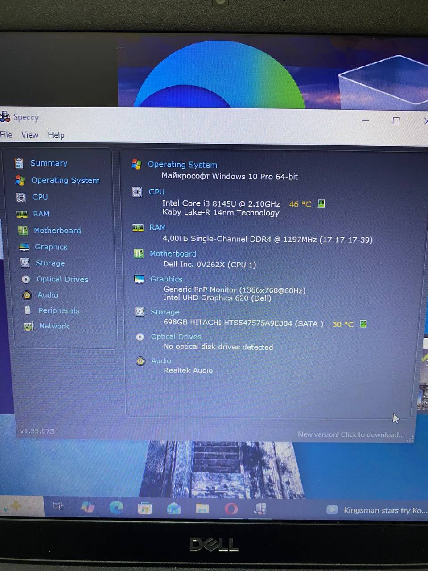Open File Explorer from the taskbar
Image resolution: width=428 pixels, height=571 pixels.
[202, 508]
